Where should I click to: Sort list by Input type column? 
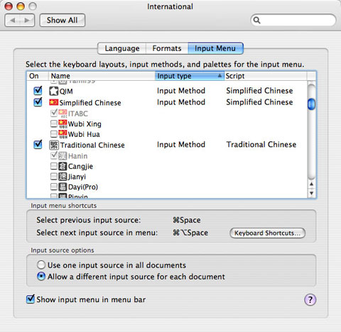pos(190,76)
